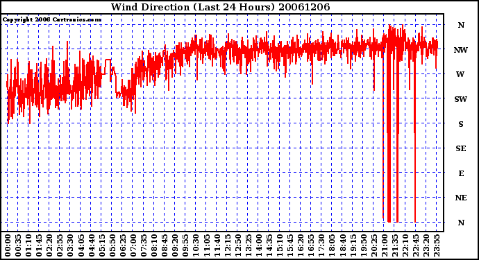Select the W direction label
This screenshot has width=479, height=260.
pyautogui.click(x=461, y=74)
